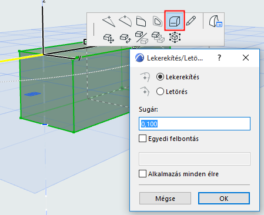Select the triangle insert-node tool
The image size is (264, 215).
109,21
